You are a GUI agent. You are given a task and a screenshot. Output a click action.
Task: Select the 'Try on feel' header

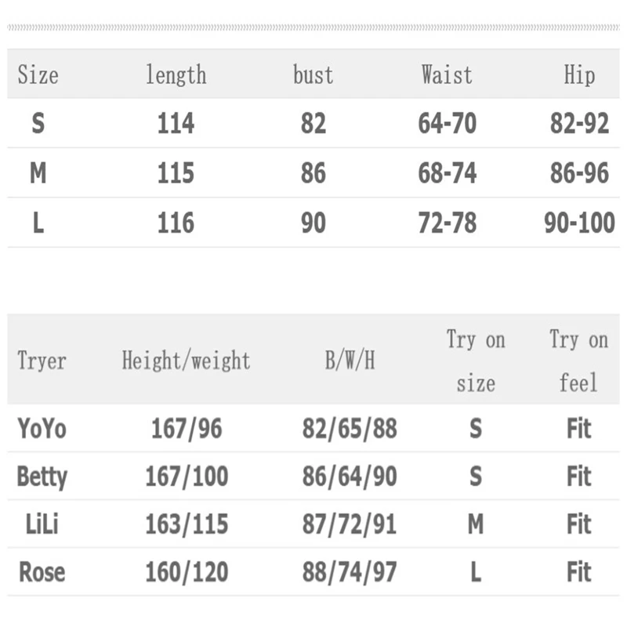coord(578,361)
